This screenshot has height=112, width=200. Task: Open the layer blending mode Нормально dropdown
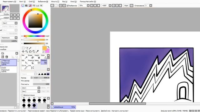pyautogui.click(x=16, y=38)
